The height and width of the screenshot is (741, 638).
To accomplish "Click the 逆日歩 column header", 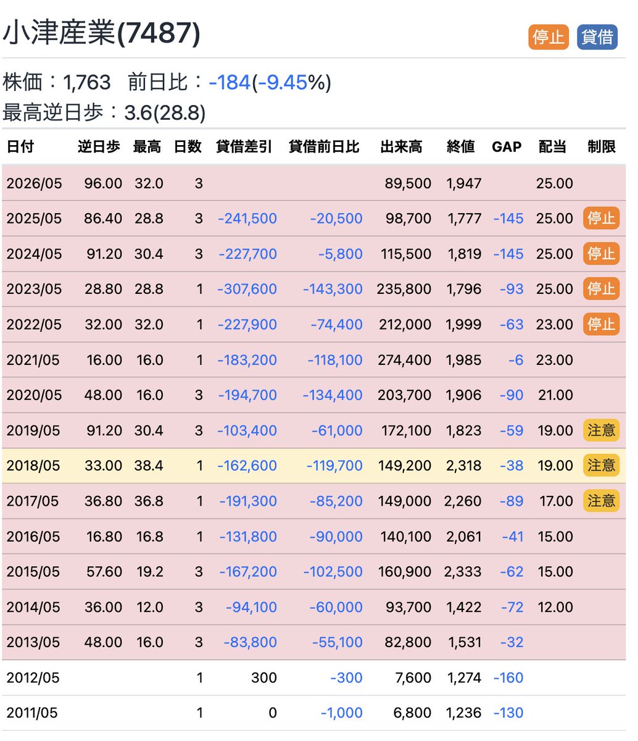I will [99, 147].
